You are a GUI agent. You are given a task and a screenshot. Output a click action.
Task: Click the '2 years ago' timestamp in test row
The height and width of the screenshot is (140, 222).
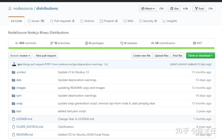click(204, 111)
